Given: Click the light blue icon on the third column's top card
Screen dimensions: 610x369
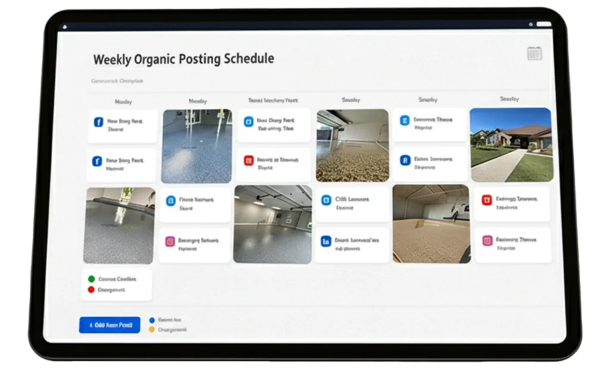Looking at the screenshot, I should tap(249, 122).
